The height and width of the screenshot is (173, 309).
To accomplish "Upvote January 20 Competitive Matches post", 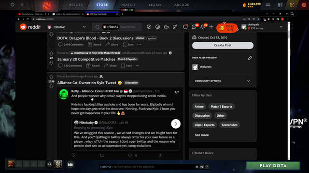I will (x=51, y=53).
